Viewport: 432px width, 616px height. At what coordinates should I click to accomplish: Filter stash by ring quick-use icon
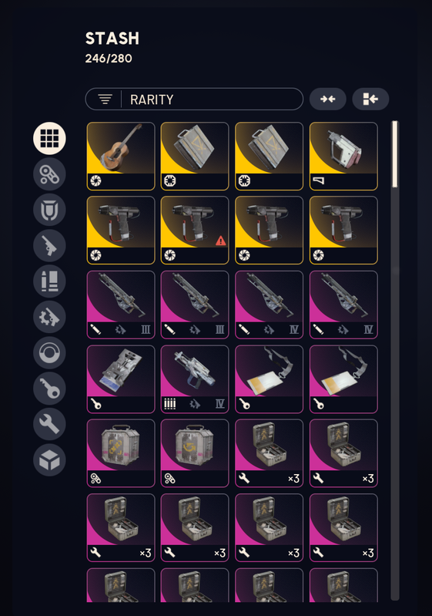(49, 353)
